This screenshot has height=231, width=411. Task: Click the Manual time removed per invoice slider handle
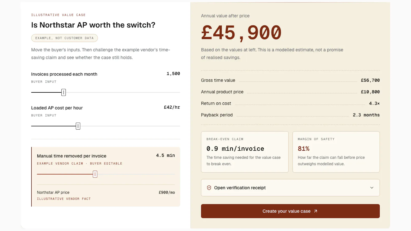click(x=95, y=174)
